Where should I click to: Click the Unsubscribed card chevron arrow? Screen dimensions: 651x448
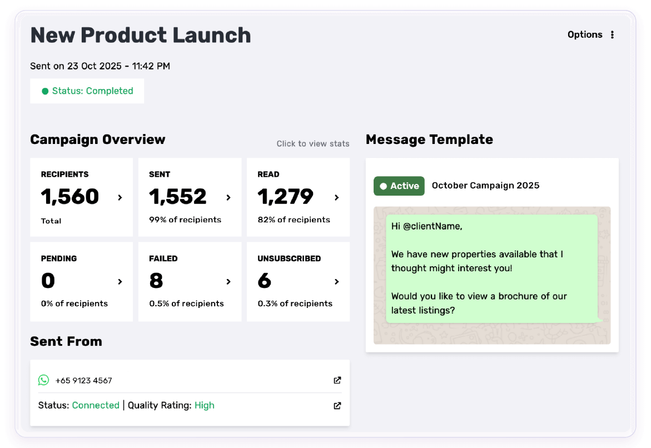336,282
